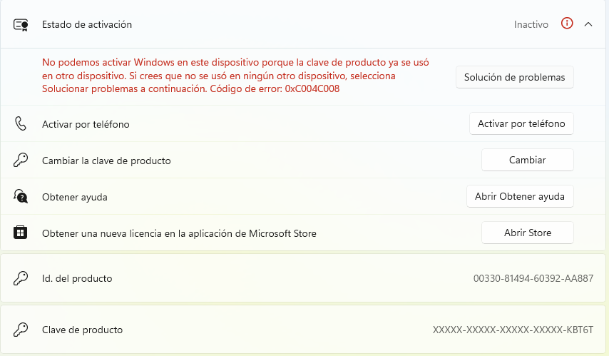Click the masked product key ending KBT6T
This screenshot has width=609, height=356.
513,330
